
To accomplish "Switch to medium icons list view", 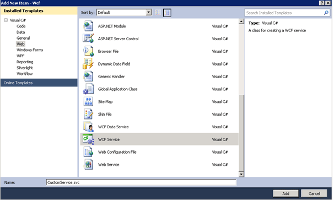I will pos(167,13).
